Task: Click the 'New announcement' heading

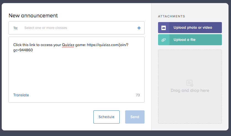Action: pyautogui.click(x=33, y=15)
